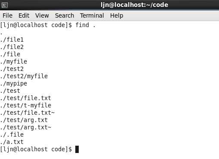Open the Terminal menu
This screenshot has height=159, width=219.
coord(92,15)
